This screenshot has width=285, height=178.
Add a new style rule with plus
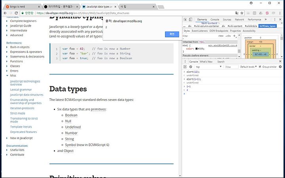pos(234,36)
